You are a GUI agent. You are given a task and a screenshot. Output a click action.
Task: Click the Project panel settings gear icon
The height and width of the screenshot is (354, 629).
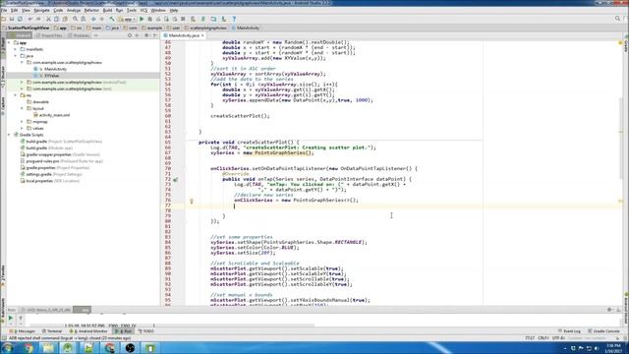146,35
